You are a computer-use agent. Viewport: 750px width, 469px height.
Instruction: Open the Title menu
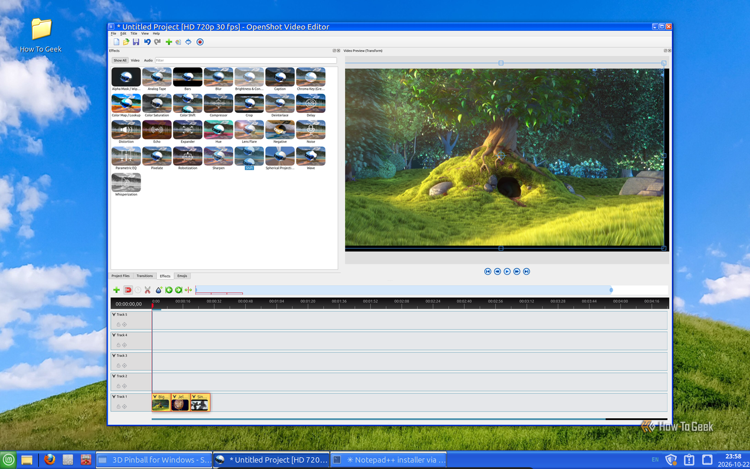click(x=133, y=34)
